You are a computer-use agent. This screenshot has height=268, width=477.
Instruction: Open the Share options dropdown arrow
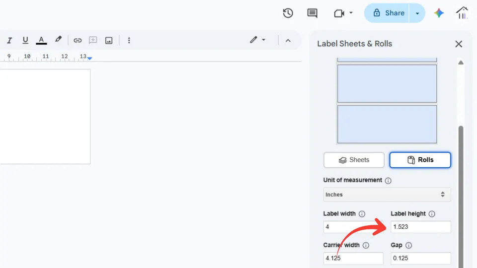tap(417, 13)
